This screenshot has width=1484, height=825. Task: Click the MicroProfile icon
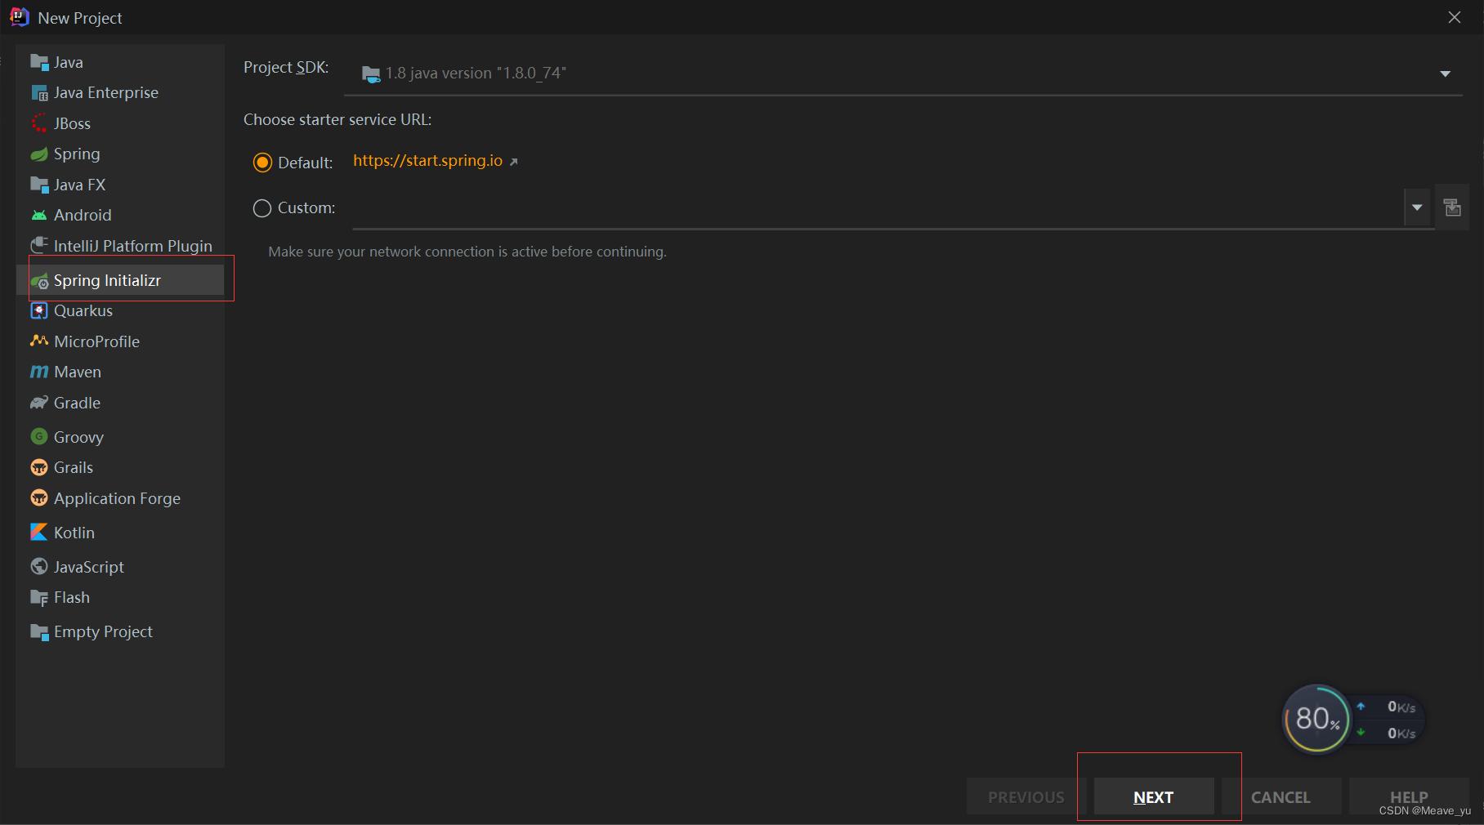click(x=39, y=341)
